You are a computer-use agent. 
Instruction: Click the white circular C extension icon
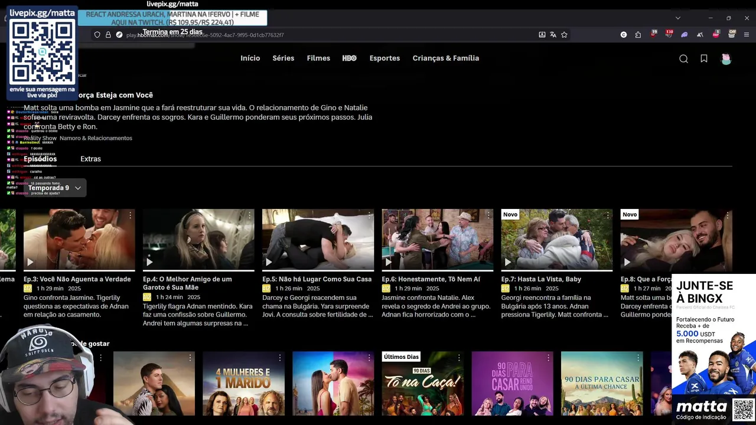624,35
